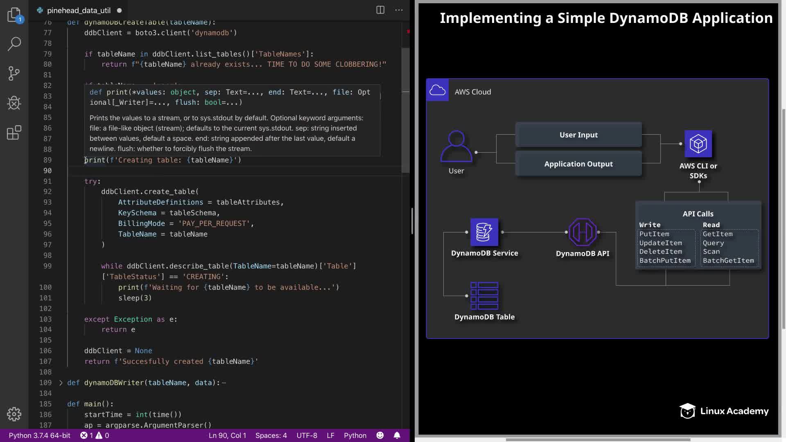Open the Debug view icon
The height and width of the screenshot is (442, 786).
click(x=14, y=103)
